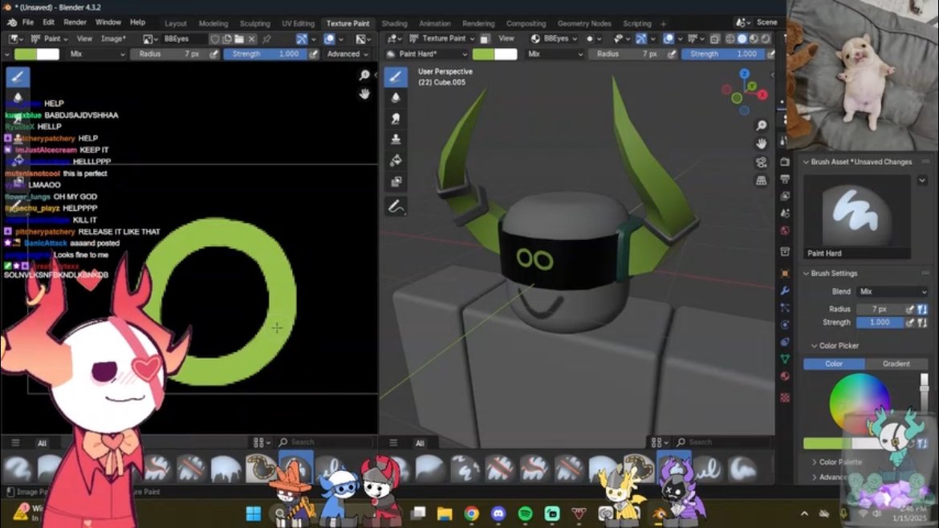This screenshot has height=528, width=939.
Task: Unlink the BBEyes image with the X
Action: point(251,39)
